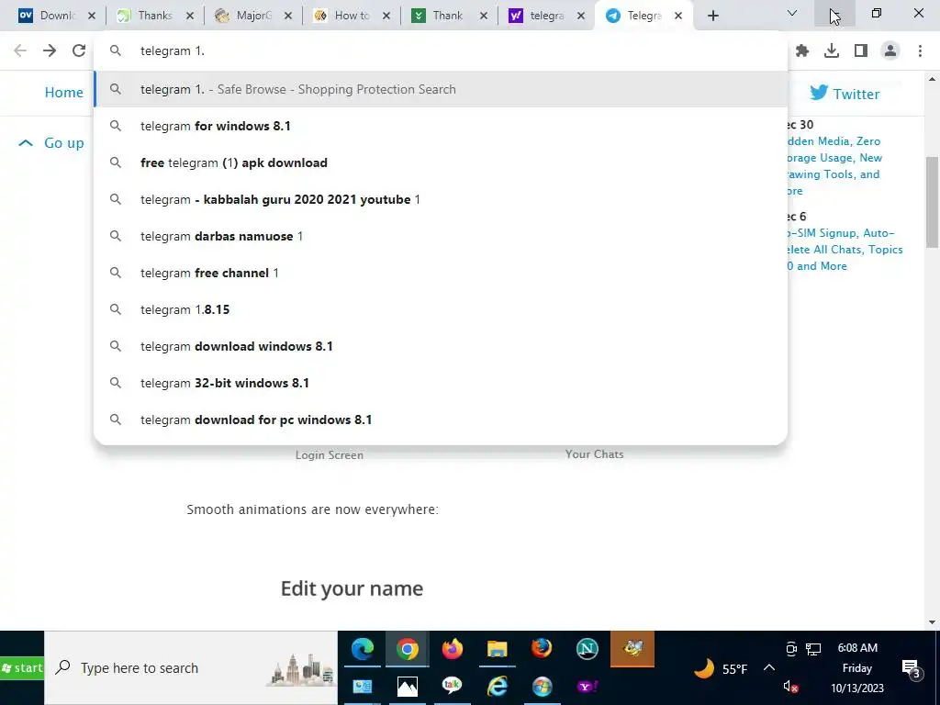Select suggestion free telegram apk download

441,162
